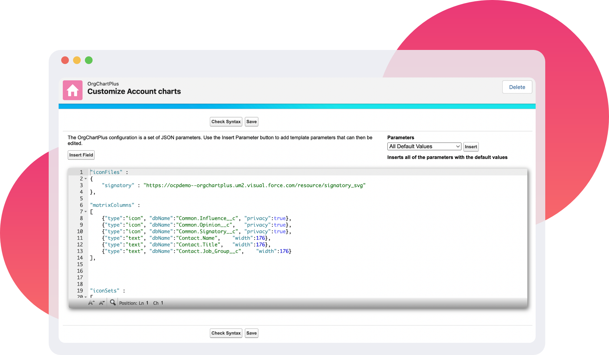
Task: Click the Insert Field button
Action: pyautogui.click(x=81, y=155)
